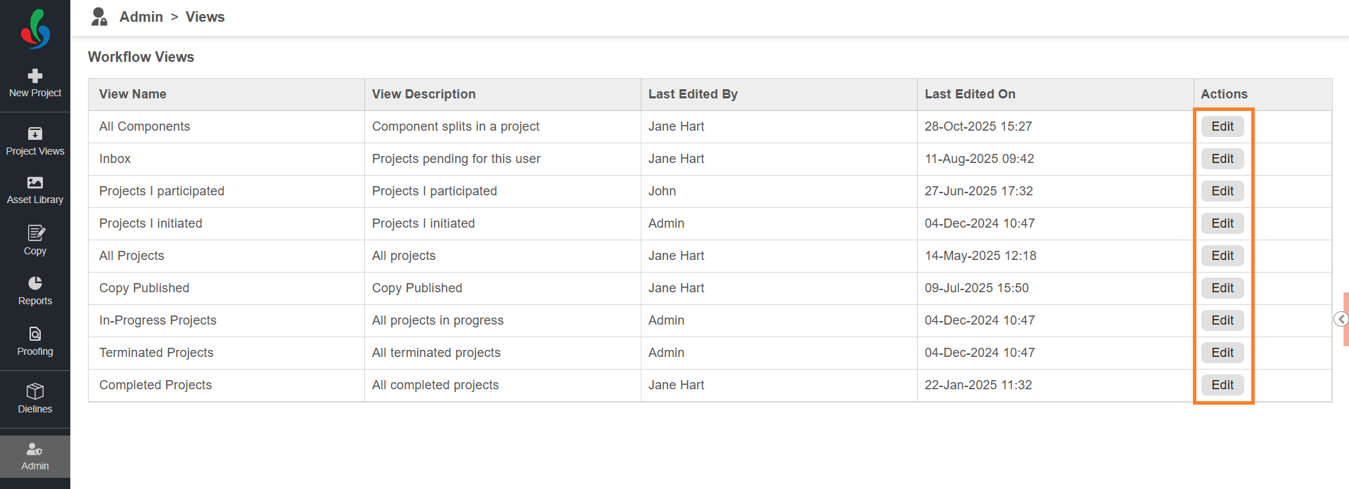The width and height of the screenshot is (1349, 489).
Task: Click Edit on Copy Published row
Action: coord(1222,288)
